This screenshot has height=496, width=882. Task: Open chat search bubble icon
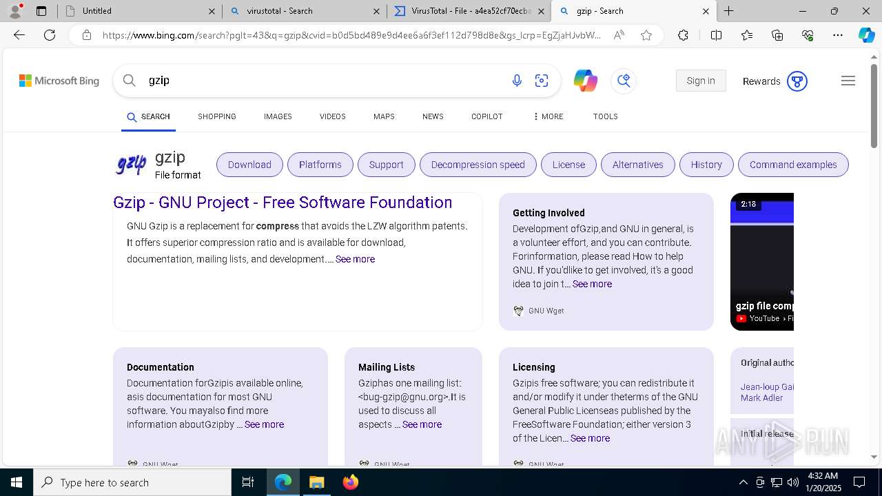(624, 81)
